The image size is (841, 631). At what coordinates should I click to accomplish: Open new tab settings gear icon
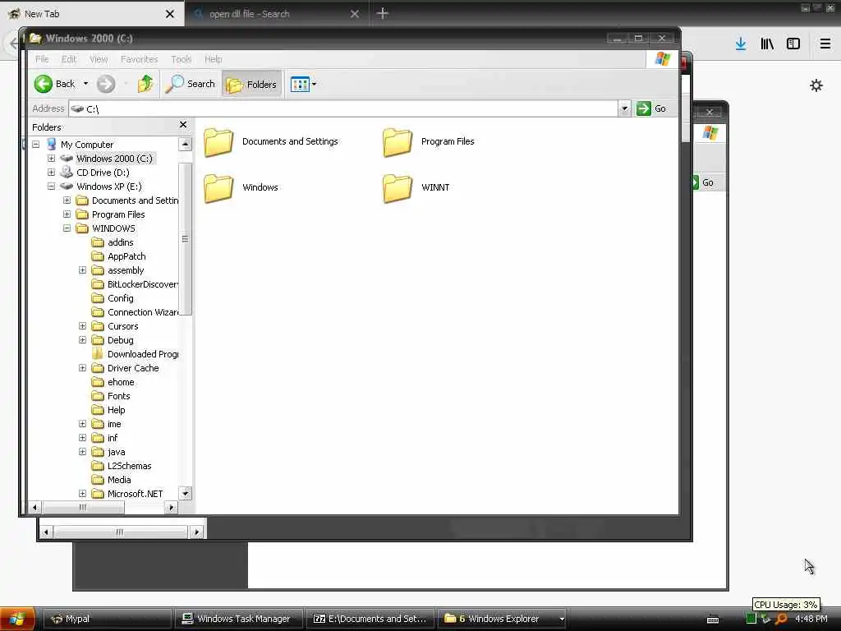816,85
